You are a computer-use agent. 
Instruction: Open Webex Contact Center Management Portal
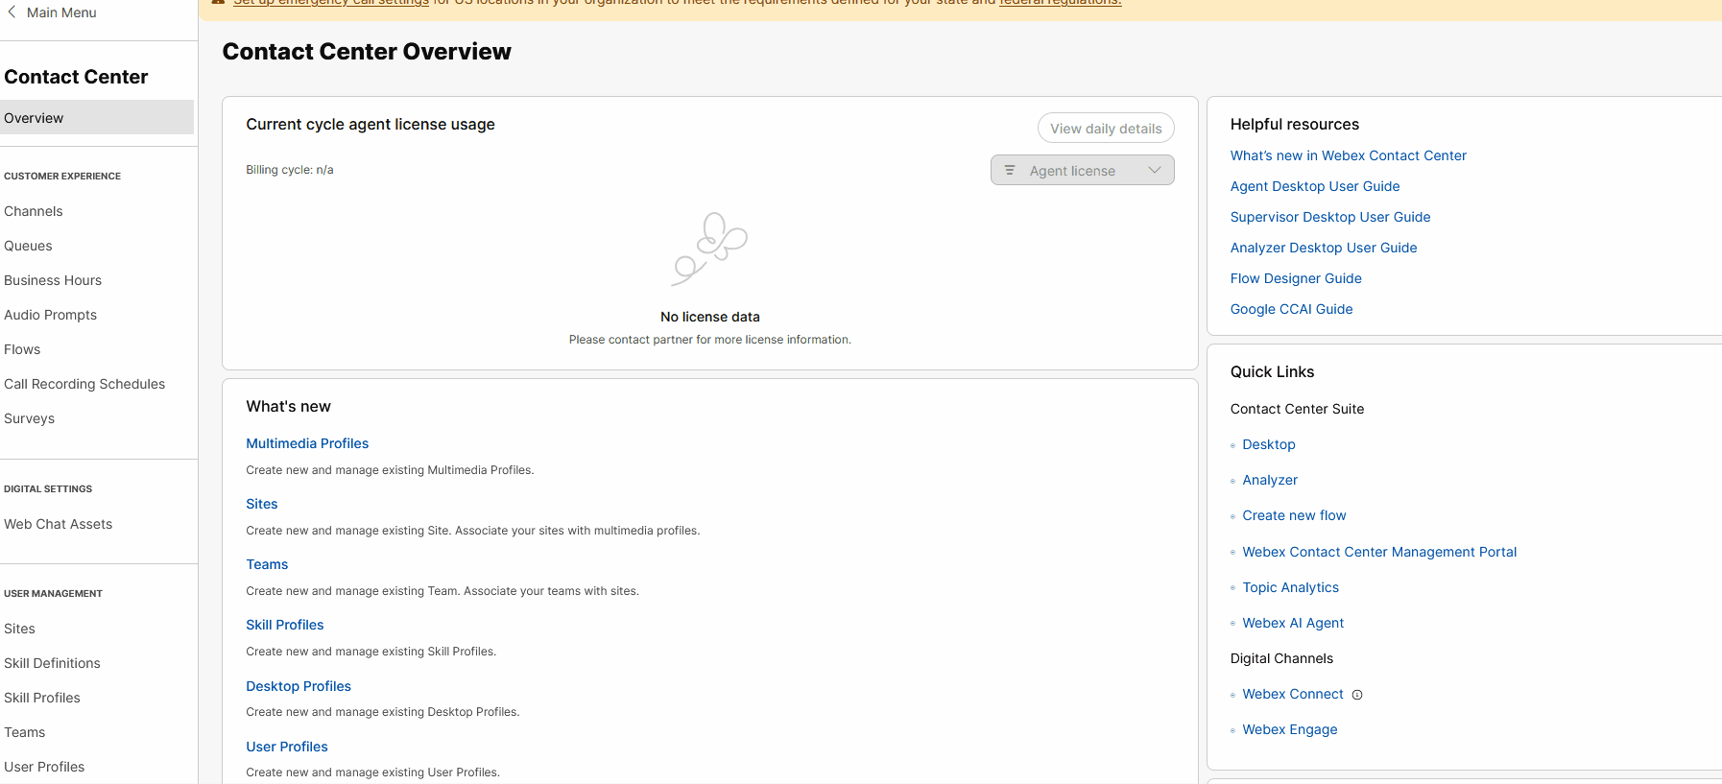click(1379, 552)
